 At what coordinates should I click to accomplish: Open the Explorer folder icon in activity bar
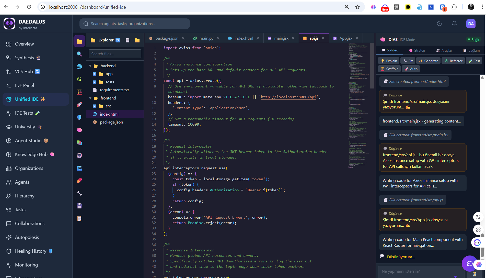(79, 41)
